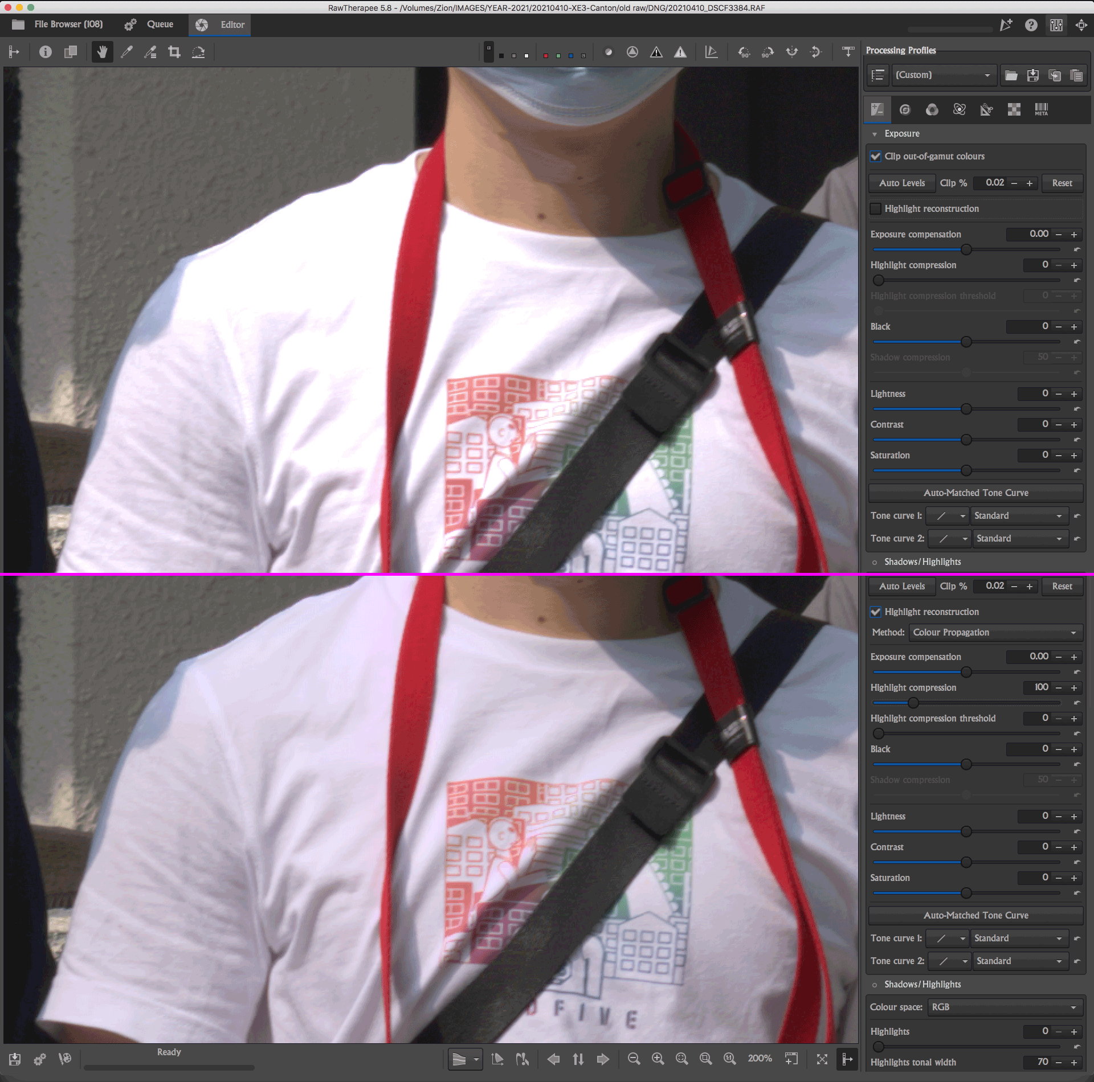The height and width of the screenshot is (1082, 1094).
Task: Uncheck Clip out-of-gamut colours
Action: coord(876,156)
